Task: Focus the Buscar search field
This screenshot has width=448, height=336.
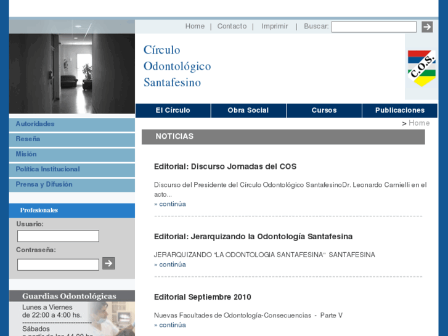Action: 373,27
